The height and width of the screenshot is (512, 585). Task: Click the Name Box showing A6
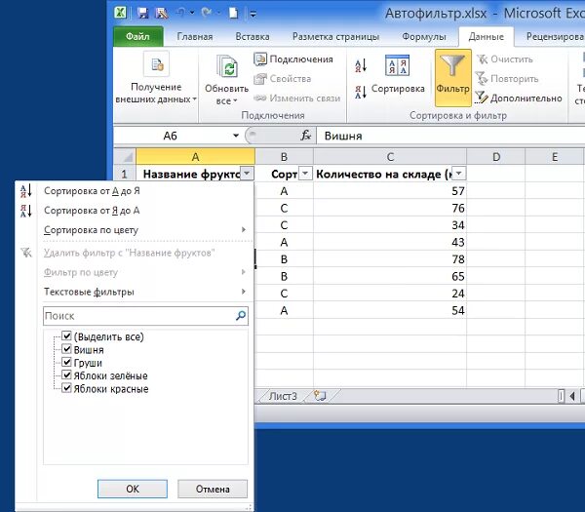pyautogui.click(x=172, y=136)
